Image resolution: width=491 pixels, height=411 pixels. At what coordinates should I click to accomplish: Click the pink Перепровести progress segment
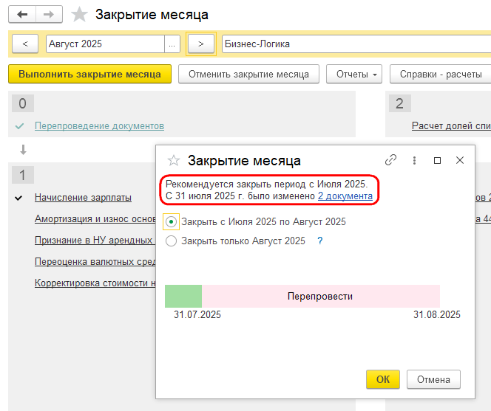tap(321, 296)
